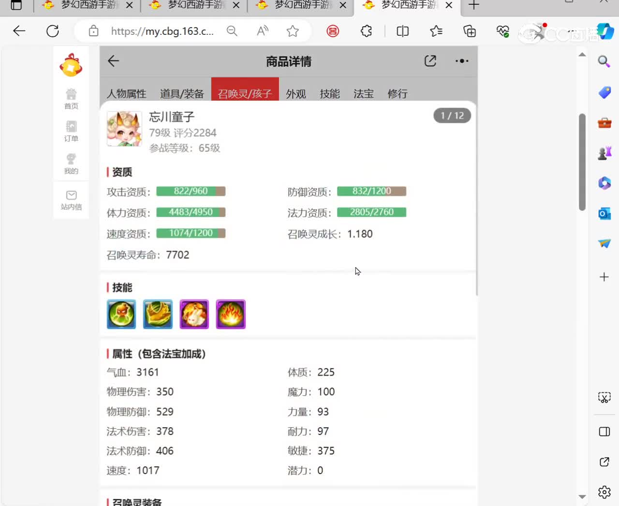Select the third skill icon with rabbit

coord(194,314)
